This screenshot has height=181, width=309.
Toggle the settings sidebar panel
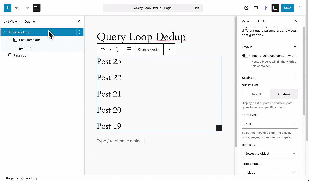(x=275, y=8)
